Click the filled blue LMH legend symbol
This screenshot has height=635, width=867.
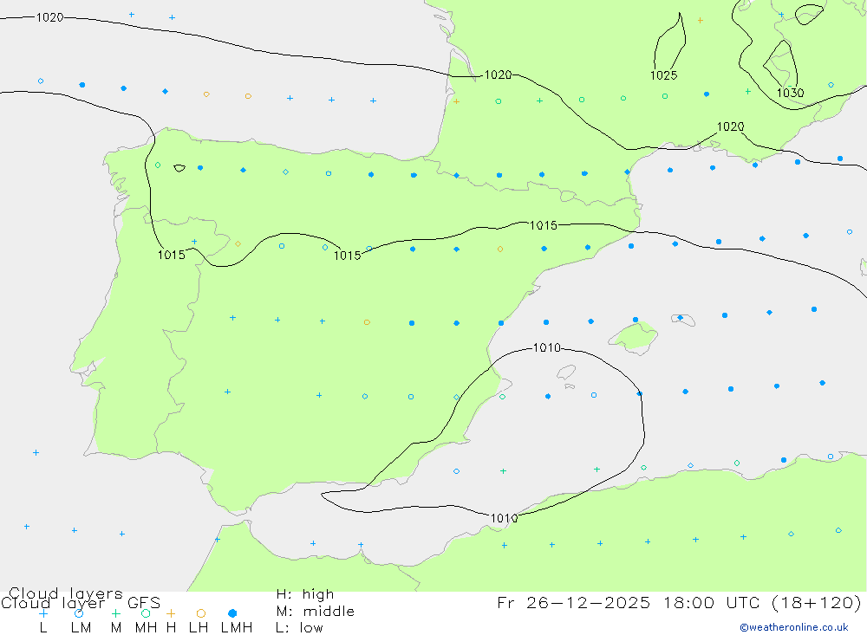coord(232,613)
